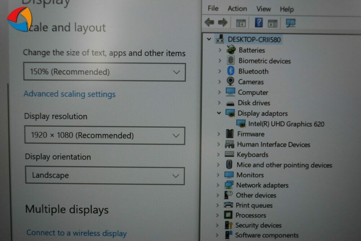The height and width of the screenshot is (241, 361).
Task: Click the DESKTOP-CRII580 computer icon
Action: [x=220, y=39]
